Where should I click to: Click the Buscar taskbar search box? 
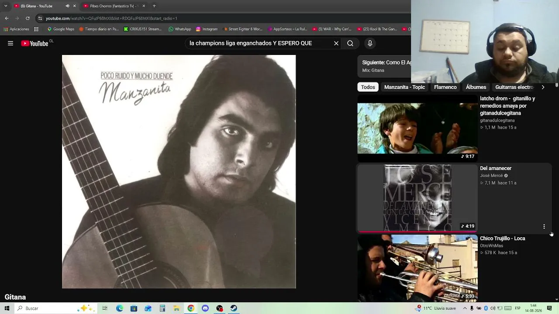(x=55, y=308)
